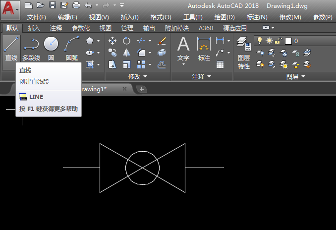Click the Move tool in 修改 panel
336x230 pixels.
[112, 41]
